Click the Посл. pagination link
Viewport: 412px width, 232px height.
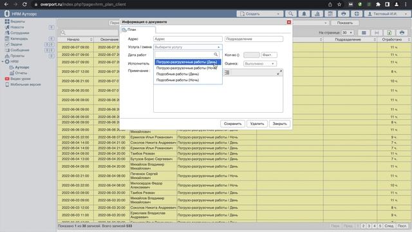tap(402, 226)
